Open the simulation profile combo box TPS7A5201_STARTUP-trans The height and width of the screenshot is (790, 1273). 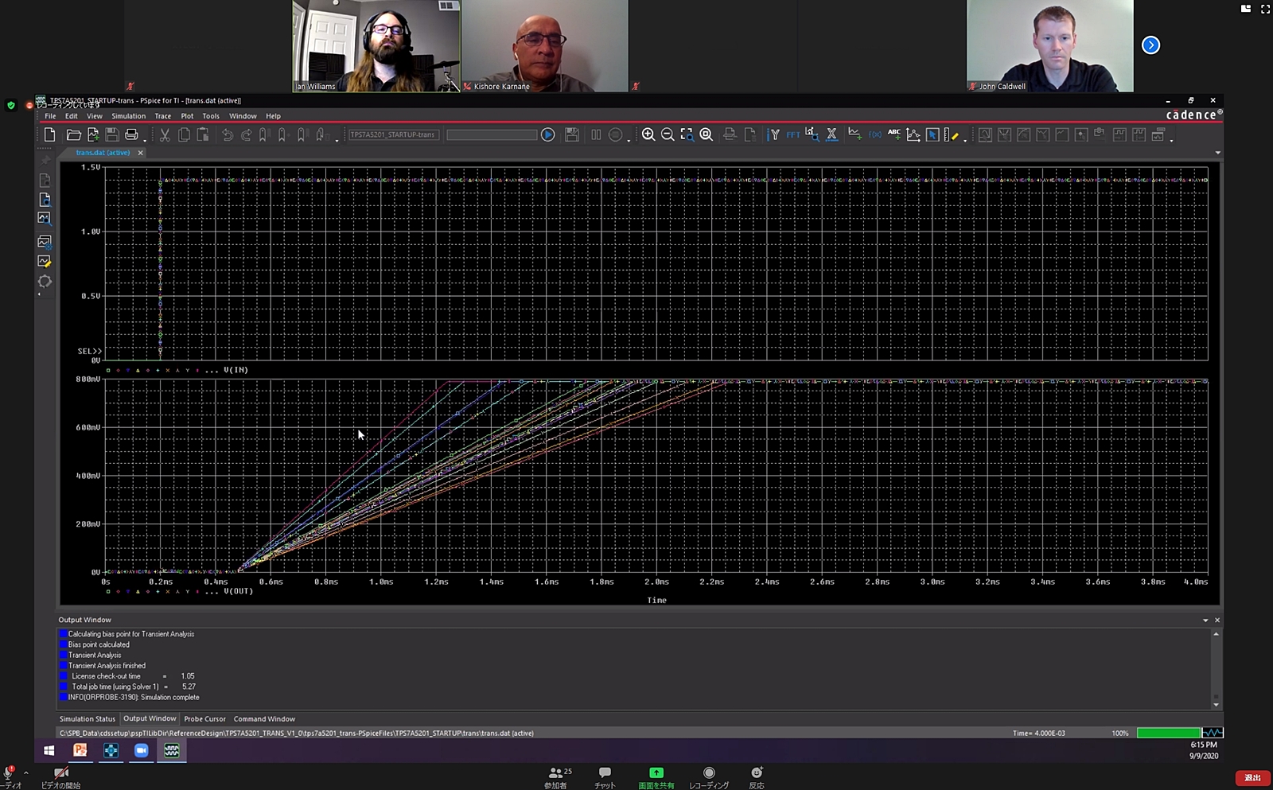tap(394, 135)
